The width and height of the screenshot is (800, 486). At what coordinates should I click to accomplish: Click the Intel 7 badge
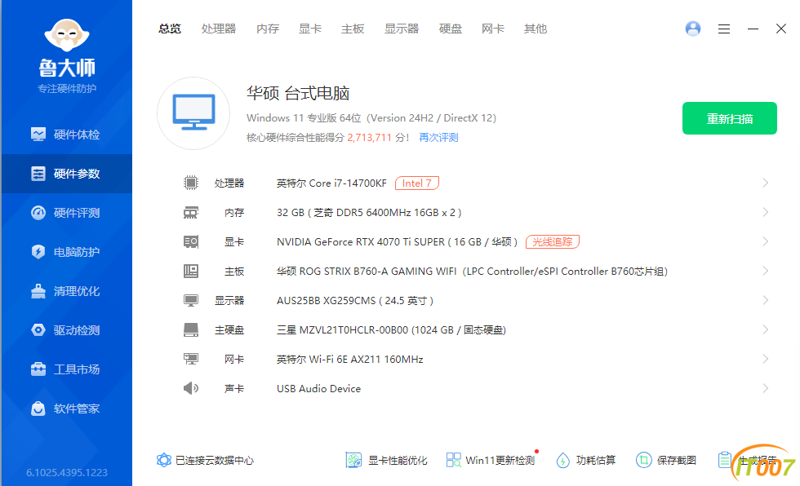(417, 183)
